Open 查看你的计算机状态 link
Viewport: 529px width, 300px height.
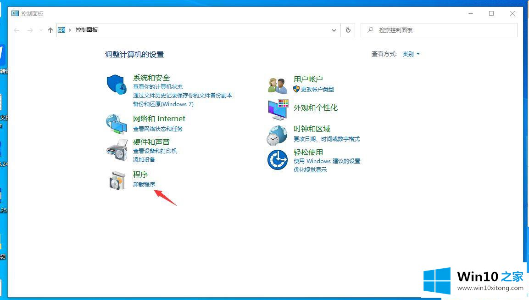coord(158,87)
